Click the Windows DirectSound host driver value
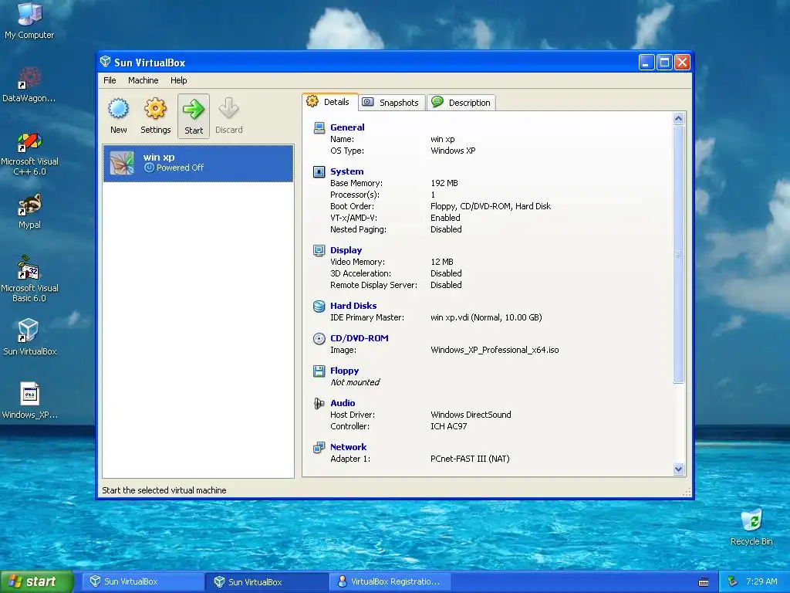The height and width of the screenshot is (593, 790). (x=471, y=415)
